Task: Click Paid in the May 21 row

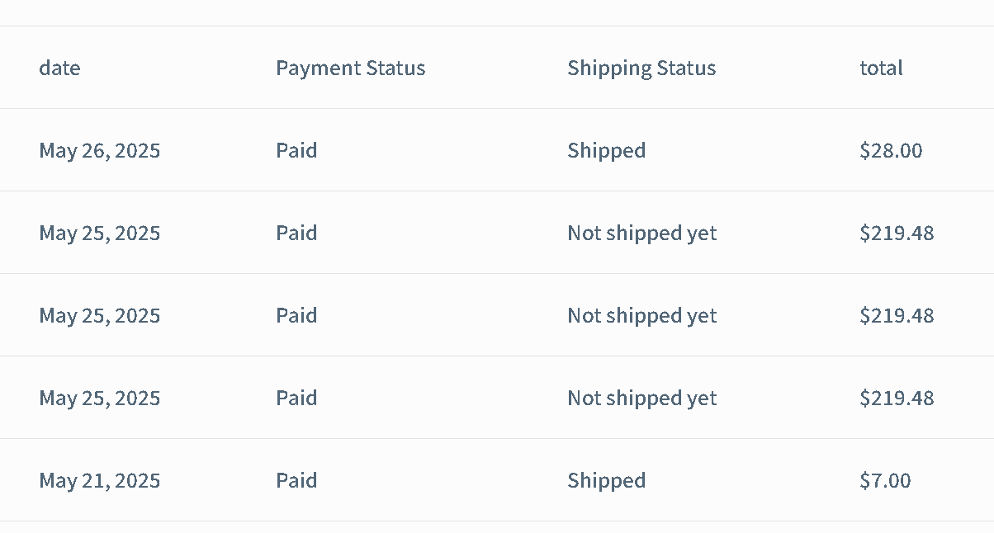Action: (x=296, y=480)
